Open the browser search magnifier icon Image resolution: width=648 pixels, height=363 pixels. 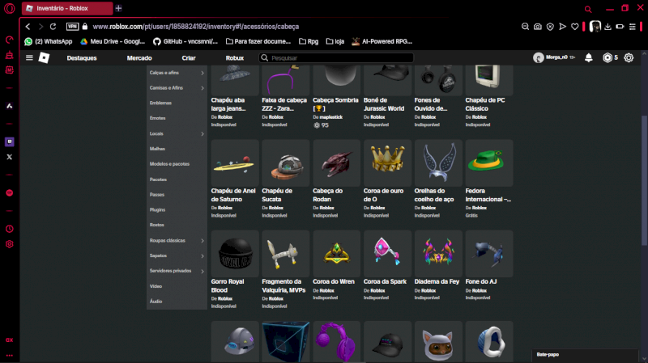[x=588, y=9]
